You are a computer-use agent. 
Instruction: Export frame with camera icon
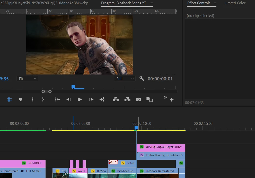click(138, 99)
